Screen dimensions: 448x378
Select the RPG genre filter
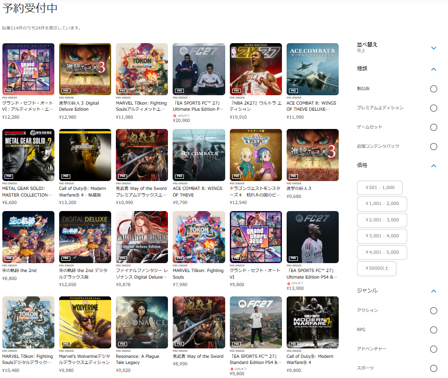pos(433,330)
